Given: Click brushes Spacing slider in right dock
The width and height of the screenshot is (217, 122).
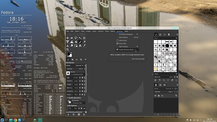Looking at the screenshot, I should tap(164, 77).
